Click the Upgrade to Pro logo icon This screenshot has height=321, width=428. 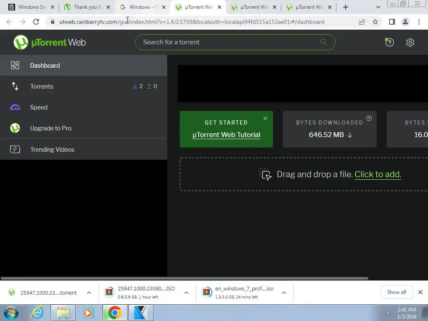(x=15, y=128)
